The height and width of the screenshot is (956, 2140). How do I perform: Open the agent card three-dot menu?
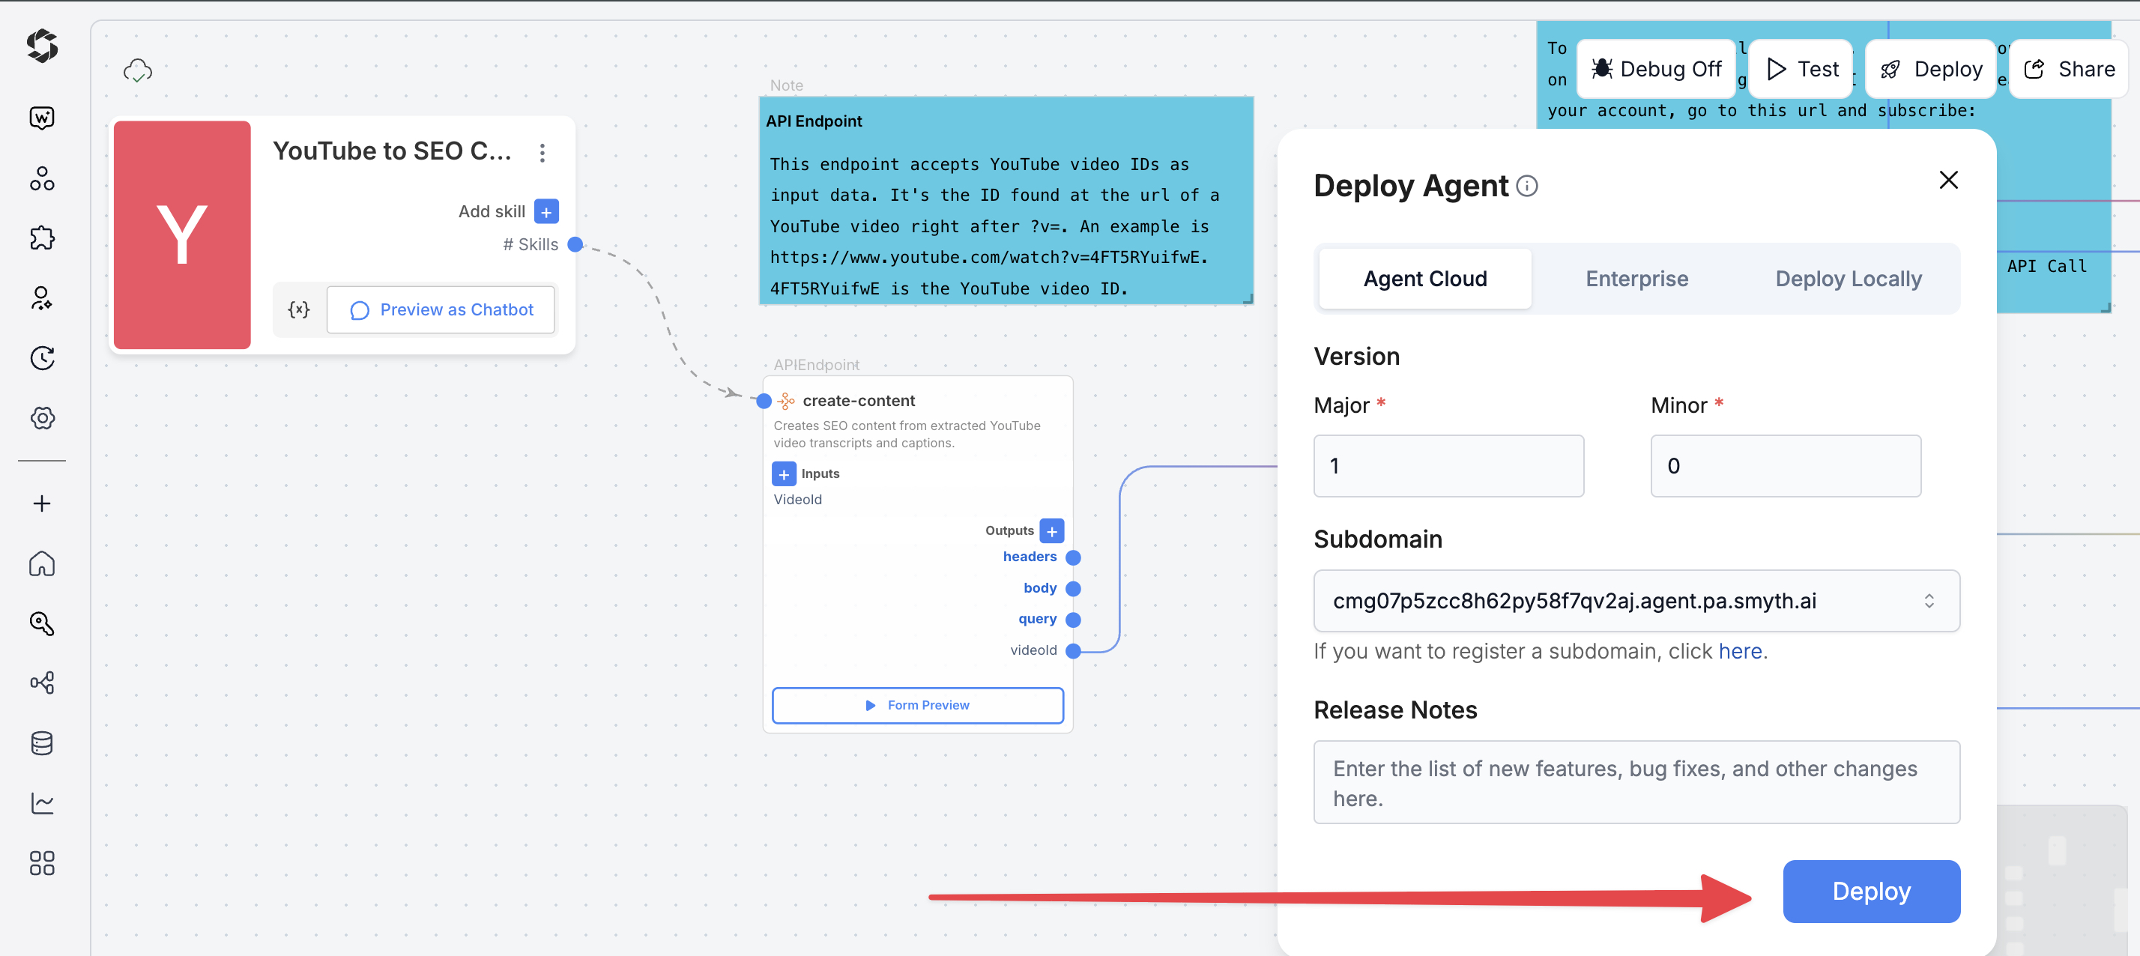point(542,153)
